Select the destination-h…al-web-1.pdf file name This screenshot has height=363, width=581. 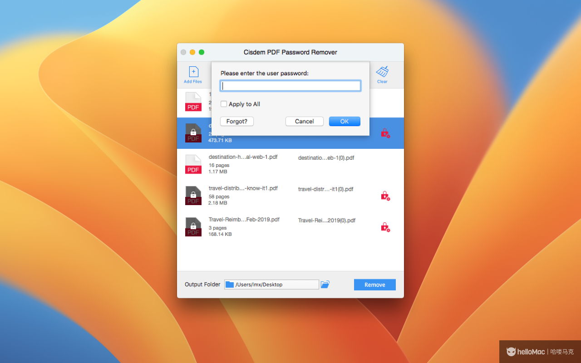[x=243, y=157]
